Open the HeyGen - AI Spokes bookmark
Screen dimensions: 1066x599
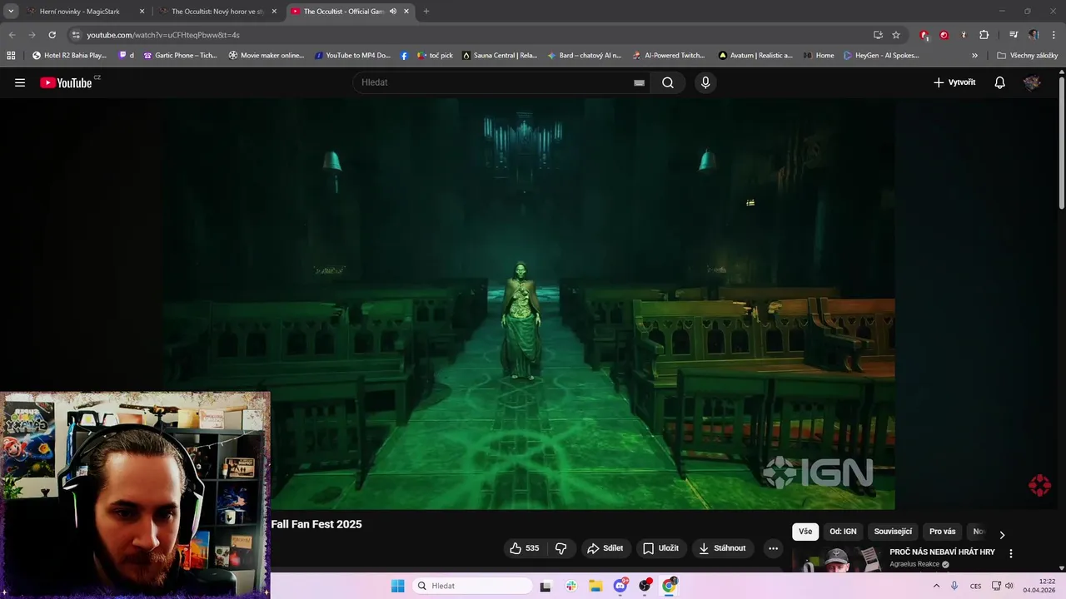point(881,56)
